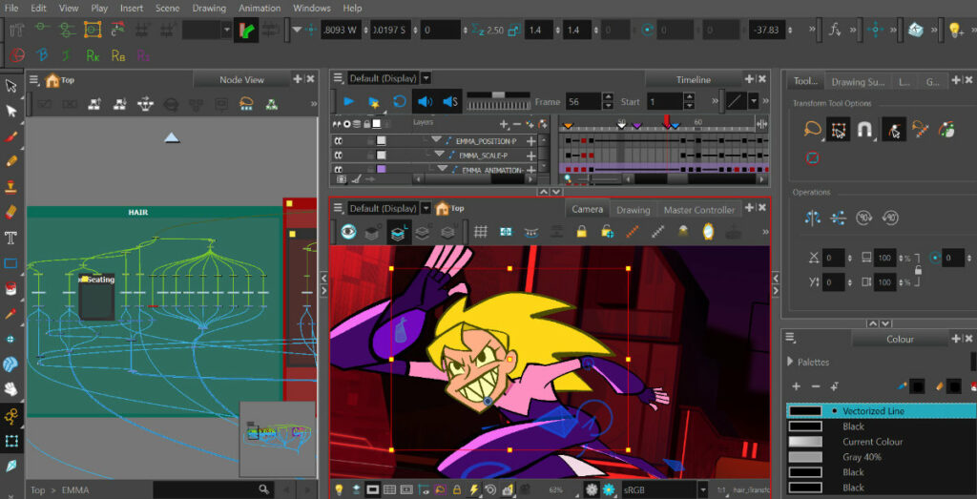Click the green Rk icon in top toolbar

point(94,55)
